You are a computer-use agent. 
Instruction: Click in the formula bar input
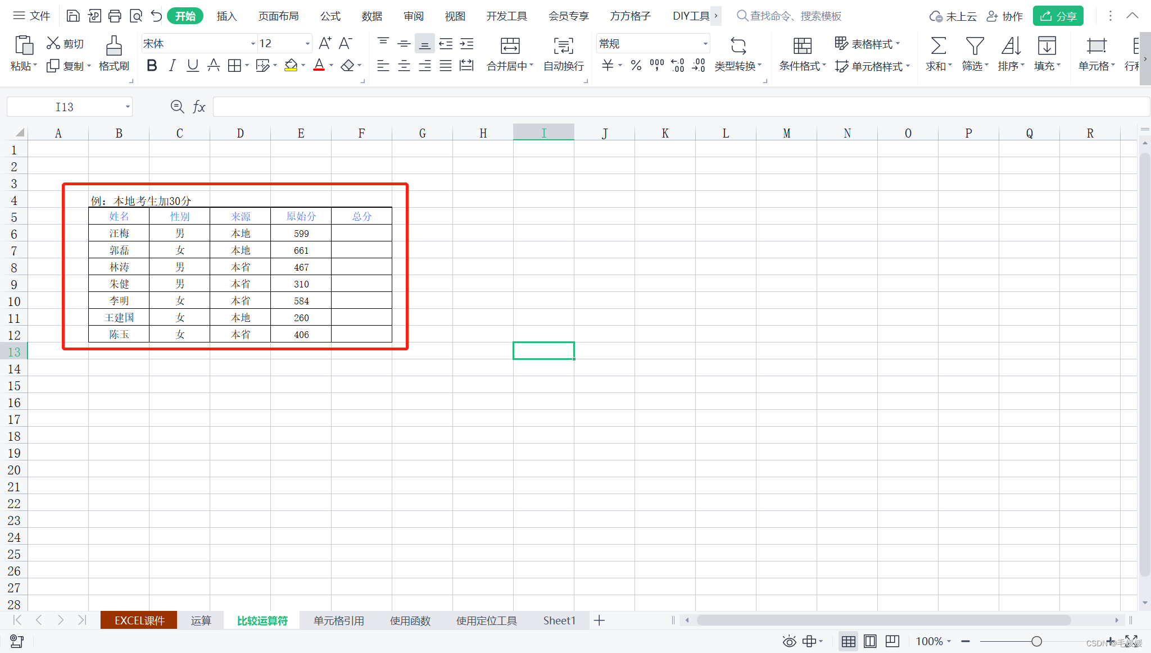click(681, 107)
